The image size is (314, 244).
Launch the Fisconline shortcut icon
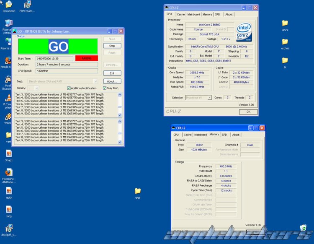click(9, 172)
